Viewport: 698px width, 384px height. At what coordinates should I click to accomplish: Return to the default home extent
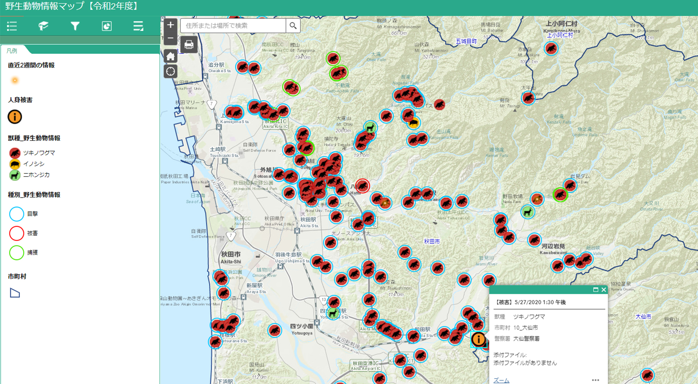[x=171, y=56]
